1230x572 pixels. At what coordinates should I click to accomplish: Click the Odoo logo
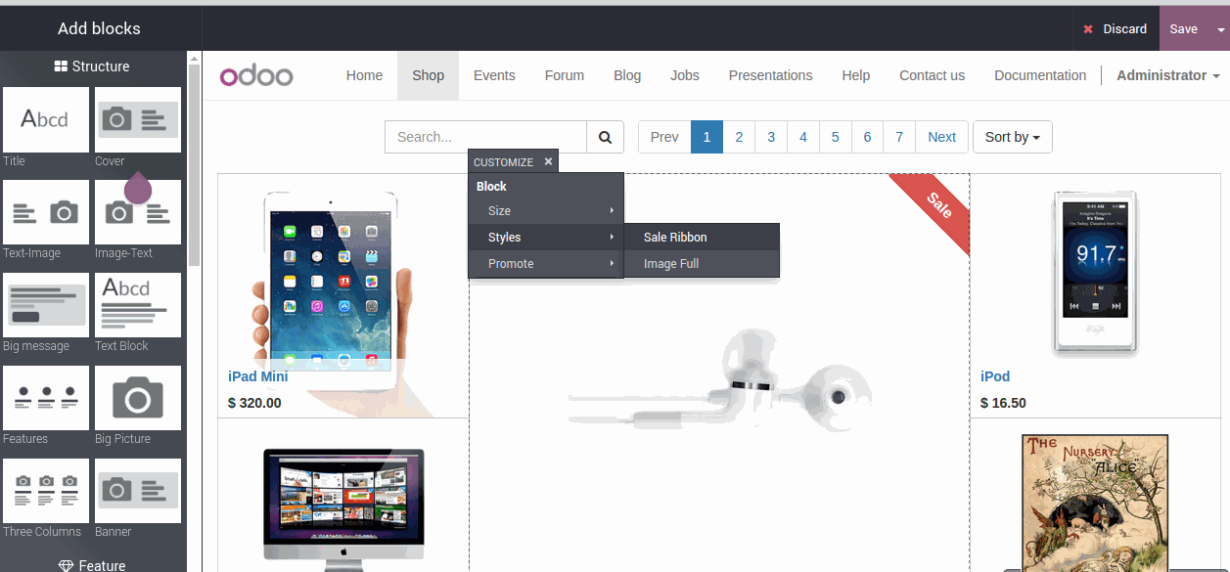point(256,76)
